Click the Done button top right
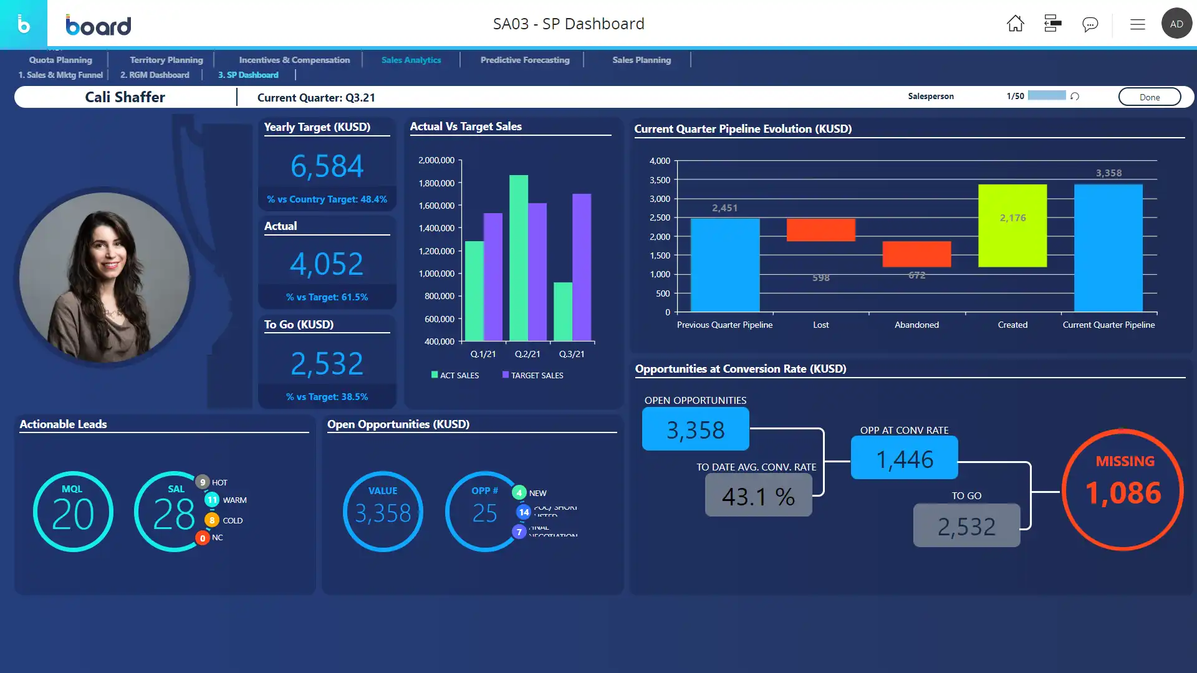Image resolution: width=1197 pixels, height=673 pixels. 1150,96
